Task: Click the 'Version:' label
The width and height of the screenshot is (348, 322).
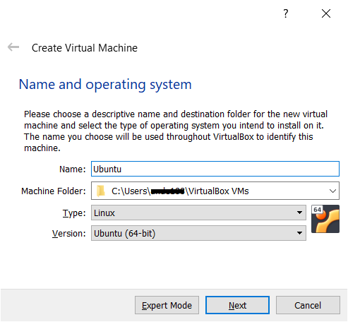Action: (x=68, y=234)
